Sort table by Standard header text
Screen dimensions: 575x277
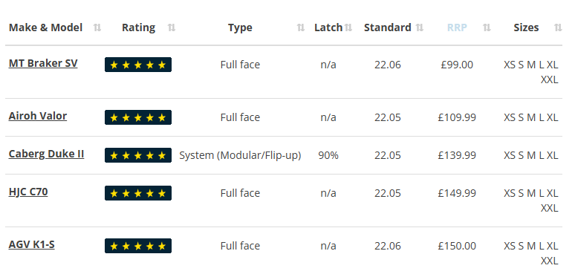387,27
